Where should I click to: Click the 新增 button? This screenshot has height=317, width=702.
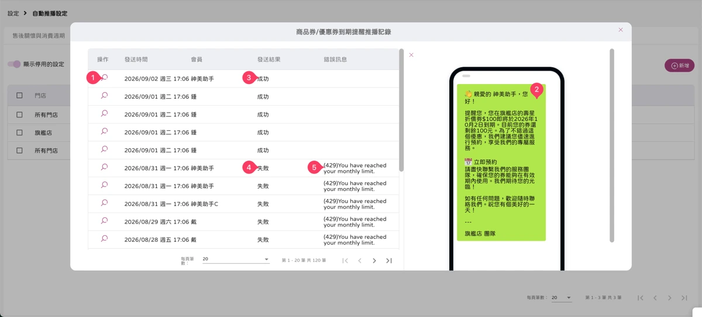[x=679, y=65]
